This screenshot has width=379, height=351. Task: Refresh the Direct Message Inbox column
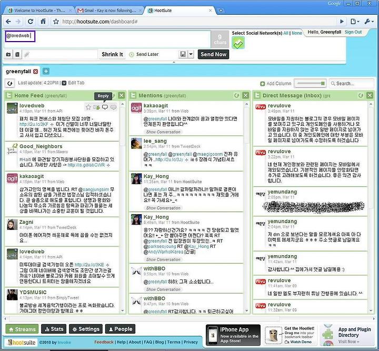coord(361,95)
